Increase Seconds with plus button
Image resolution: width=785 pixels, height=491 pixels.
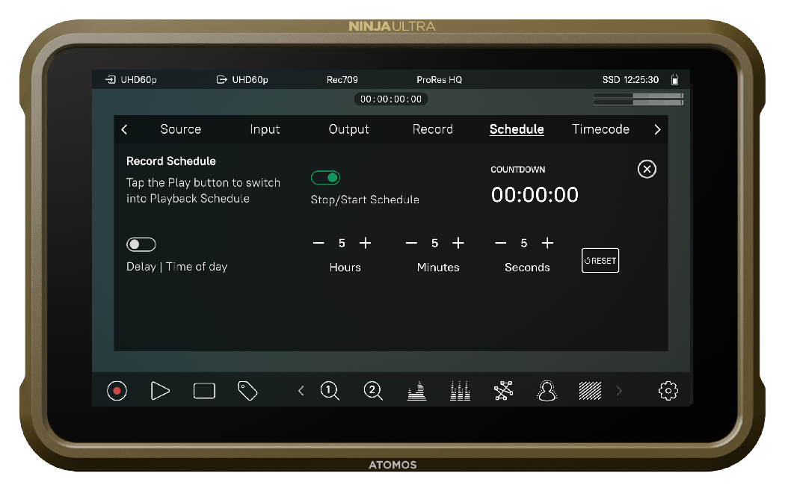pyautogui.click(x=548, y=243)
